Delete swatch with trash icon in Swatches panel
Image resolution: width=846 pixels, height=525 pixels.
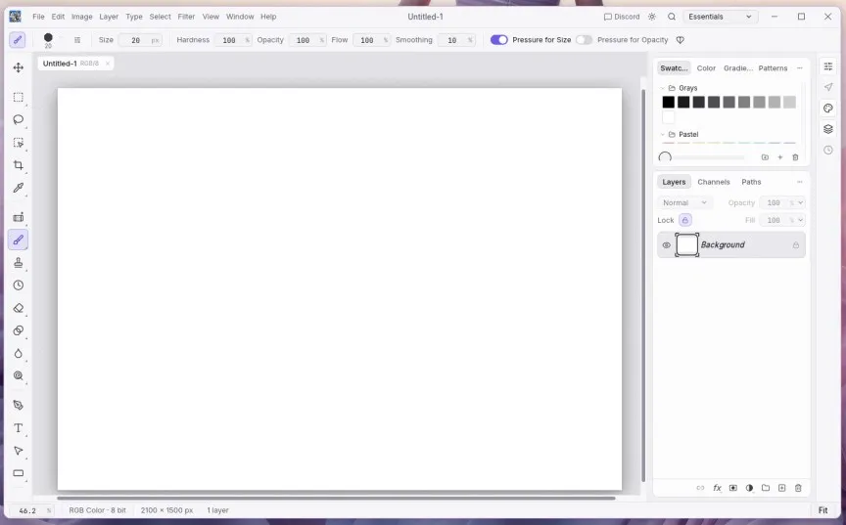(x=795, y=157)
